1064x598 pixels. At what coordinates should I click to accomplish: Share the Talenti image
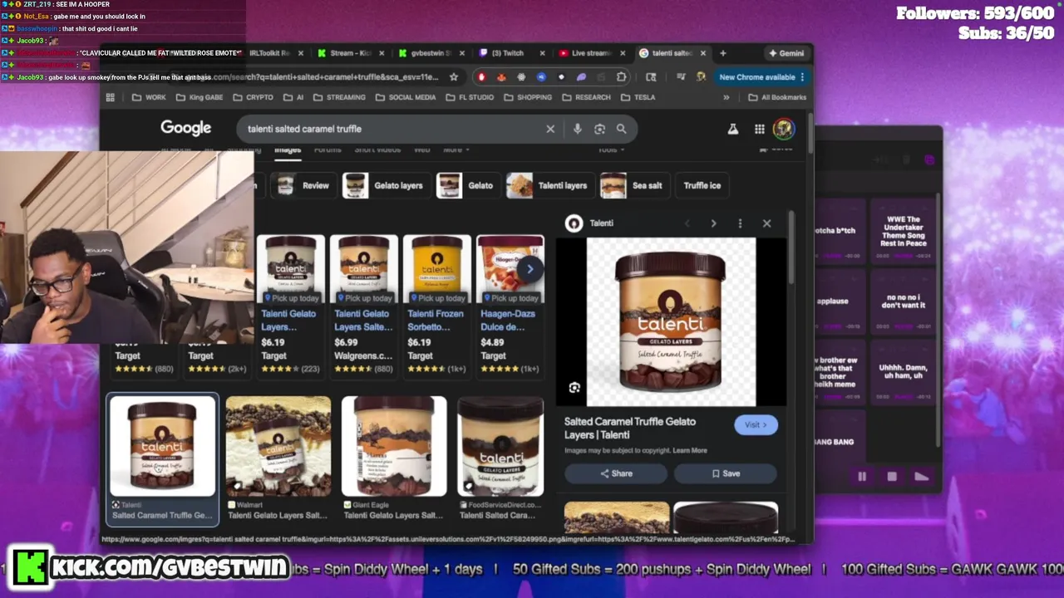pyautogui.click(x=616, y=473)
